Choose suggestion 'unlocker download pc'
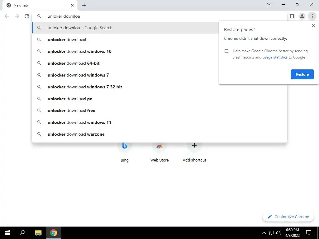Viewport: 319px width, 239px height. pyautogui.click(x=159, y=99)
